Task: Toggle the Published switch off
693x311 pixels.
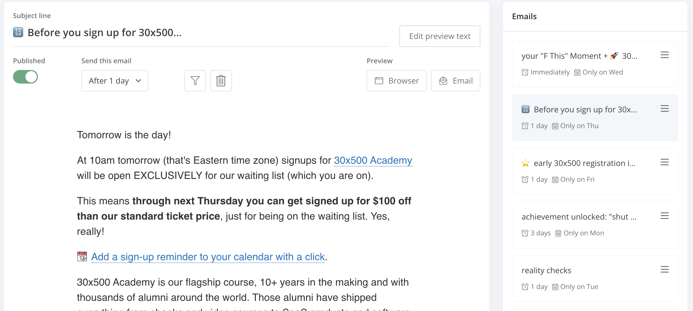Action: pyautogui.click(x=25, y=77)
